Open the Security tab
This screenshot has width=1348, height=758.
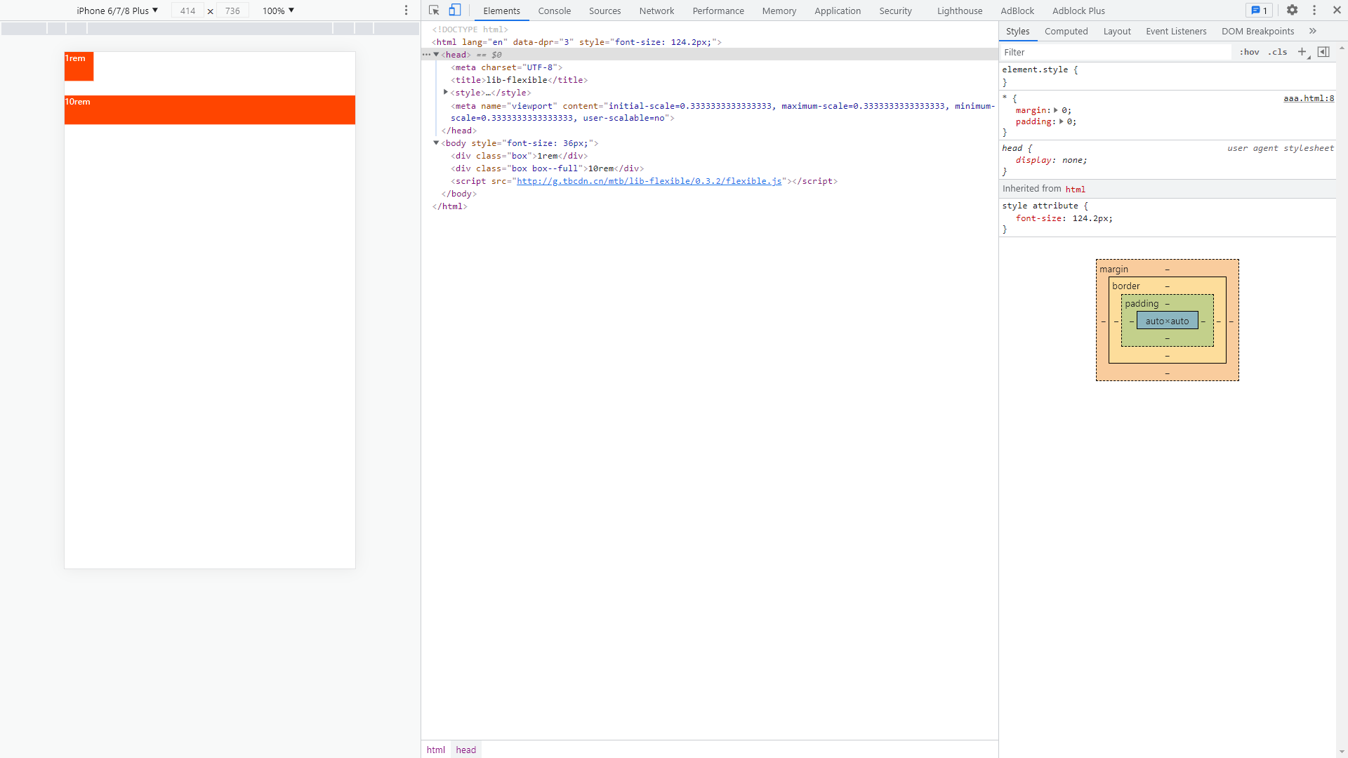click(x=895, y=11)
